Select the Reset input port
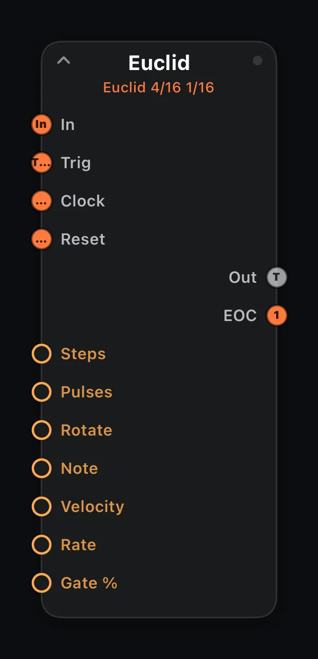This screenshot has width=318, height=659. (42, 239)
